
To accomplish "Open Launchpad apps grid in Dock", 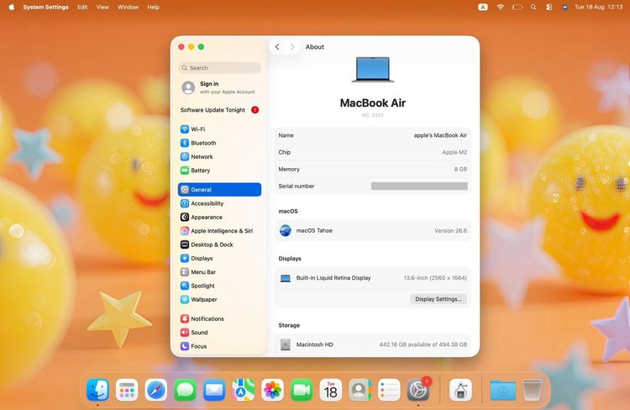I will [x=127, y=390].
